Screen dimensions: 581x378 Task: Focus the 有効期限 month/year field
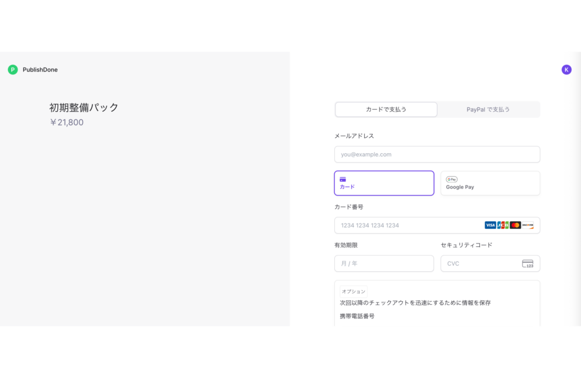coord(384,263)
